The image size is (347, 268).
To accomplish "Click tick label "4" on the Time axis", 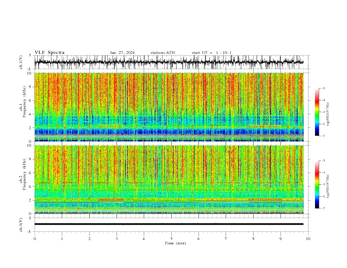I will 144,239.
